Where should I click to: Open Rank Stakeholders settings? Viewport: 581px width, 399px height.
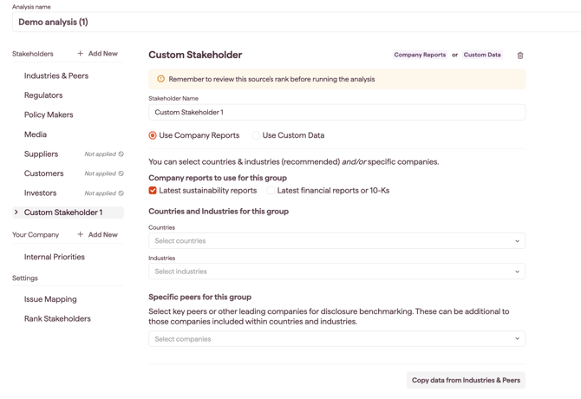(57, 319)
